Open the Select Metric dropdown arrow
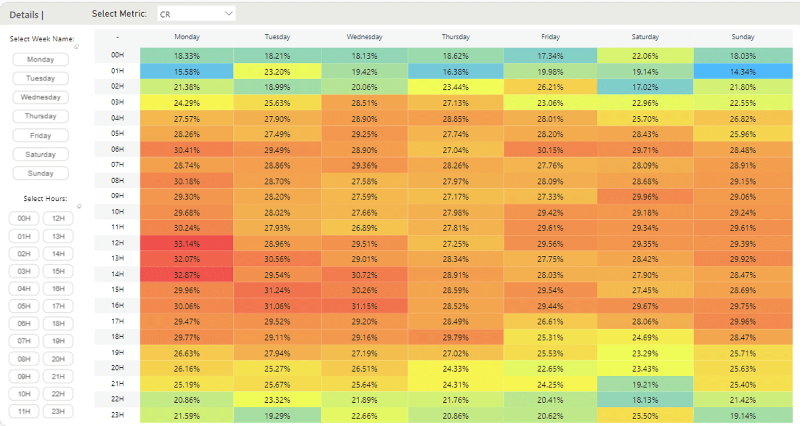This screenshot has width=800, height=426. pyautogui.click(x=229, y=14)
